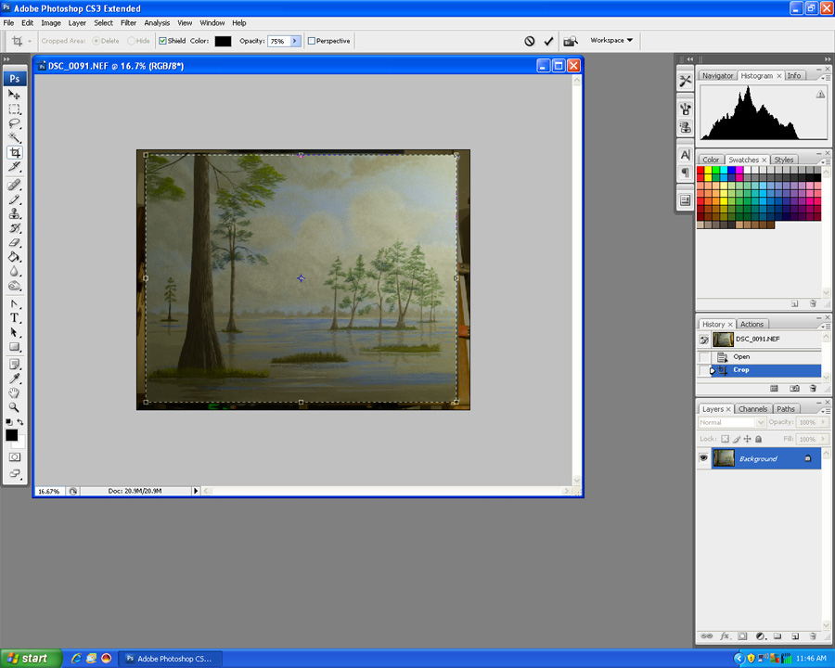
Task: Delete current state in History panel
Action: tap(812, 389)
